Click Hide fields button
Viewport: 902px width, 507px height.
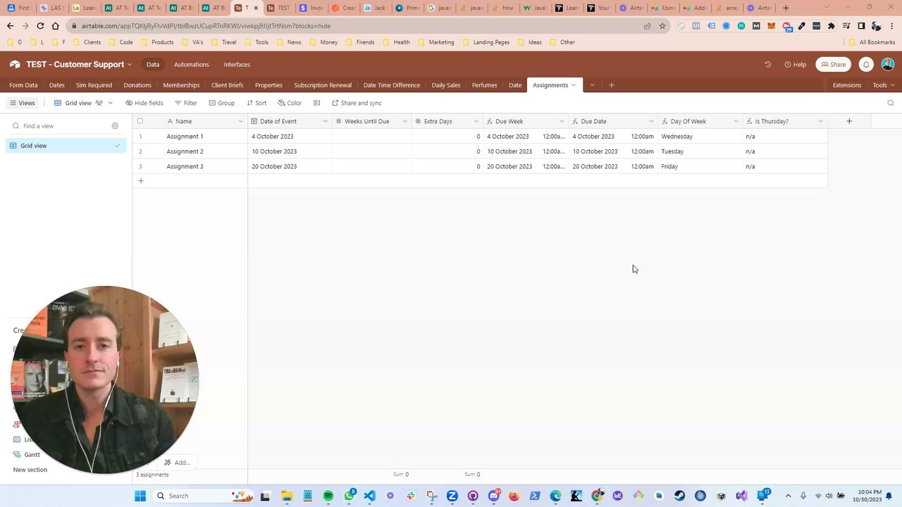pyautogui.click(x=144, y=103)
